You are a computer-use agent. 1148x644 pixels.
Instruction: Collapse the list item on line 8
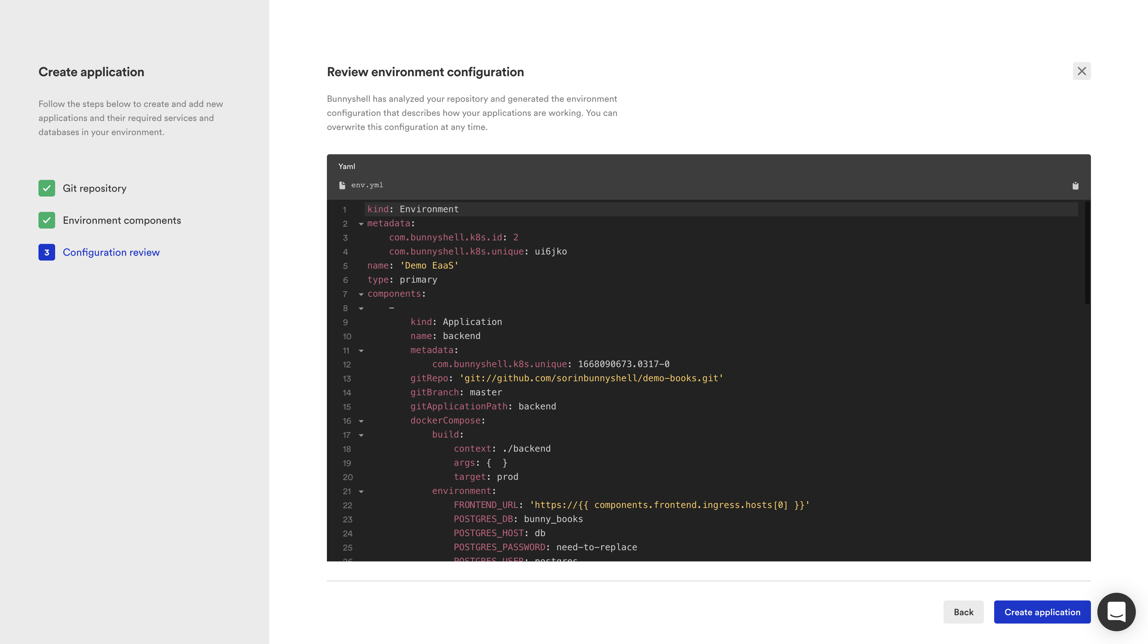[x=361, y=309]
